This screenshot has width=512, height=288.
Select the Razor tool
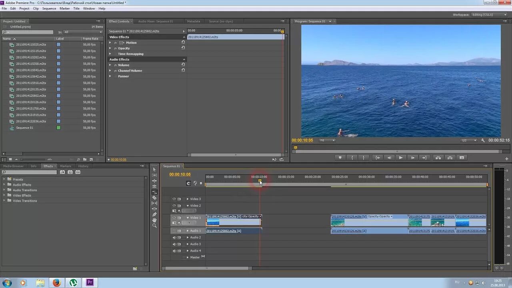click(x=154, y=198)
